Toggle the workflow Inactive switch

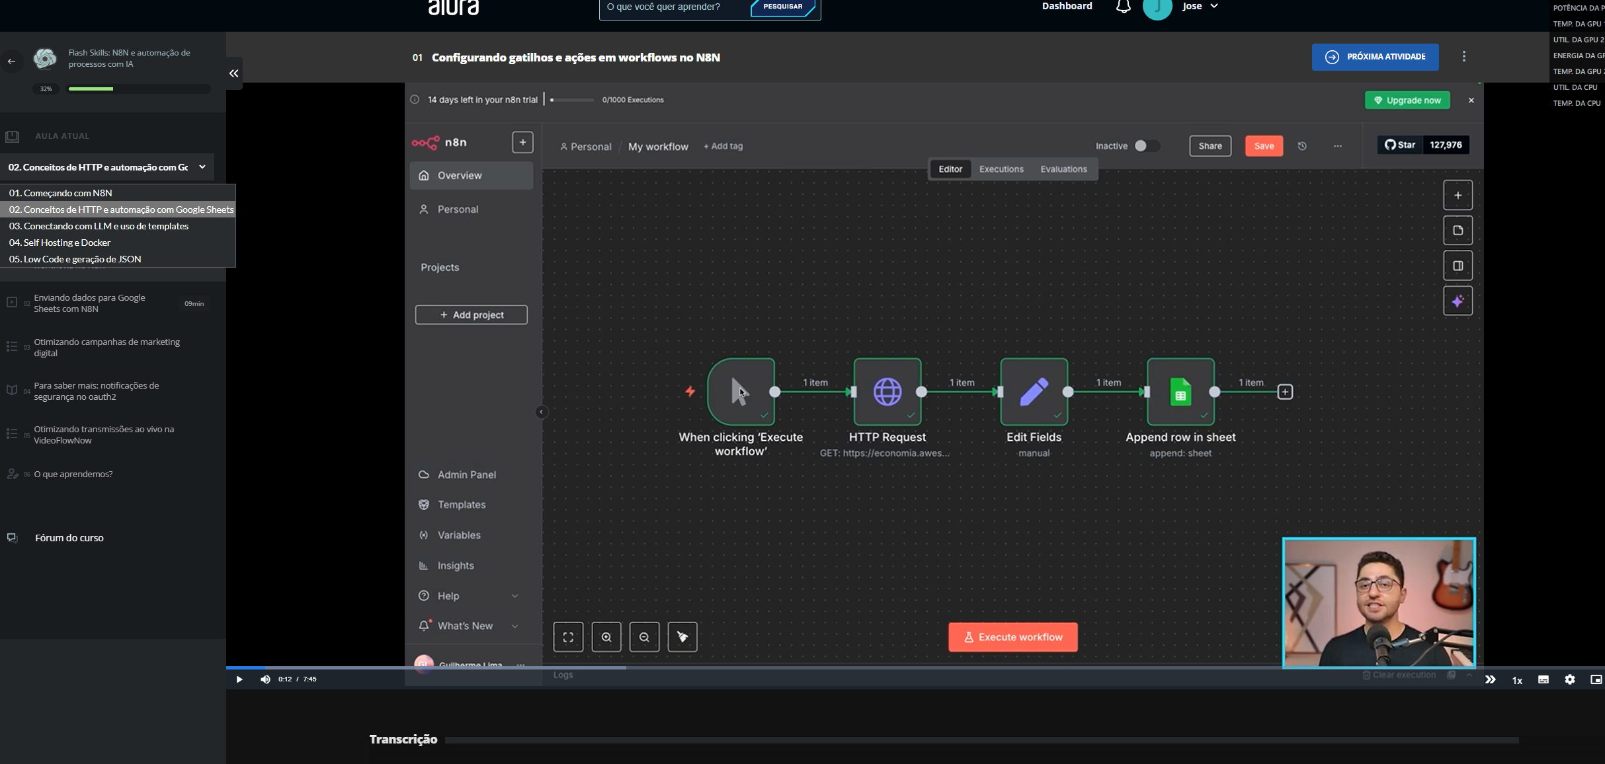coord(1147,146)
